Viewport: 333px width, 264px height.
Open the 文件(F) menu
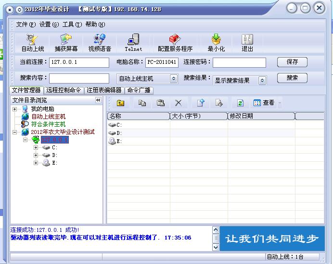pyautogui.click(x=26, y=24)
